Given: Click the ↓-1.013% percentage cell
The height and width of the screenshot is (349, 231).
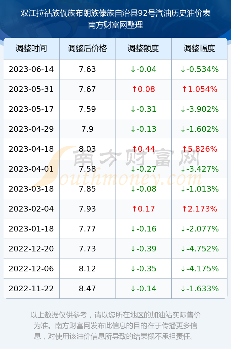Looking at the screenshot, I should [x=199, y=189].
